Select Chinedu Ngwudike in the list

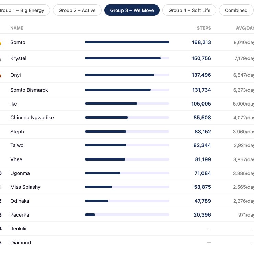(x=32, y=118)
